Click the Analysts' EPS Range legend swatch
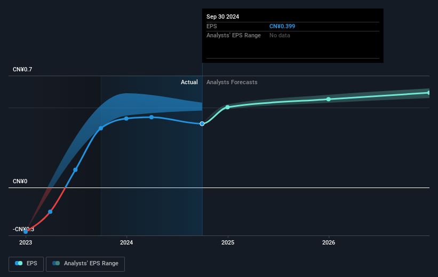The height and width of the screenshot is (277, 438). pos(56,263)
